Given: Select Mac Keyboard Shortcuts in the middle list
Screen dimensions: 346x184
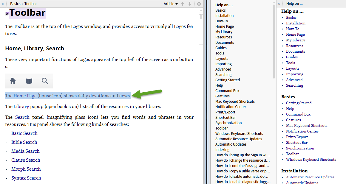Looking at the screenshot, I should tap(235, 101).
